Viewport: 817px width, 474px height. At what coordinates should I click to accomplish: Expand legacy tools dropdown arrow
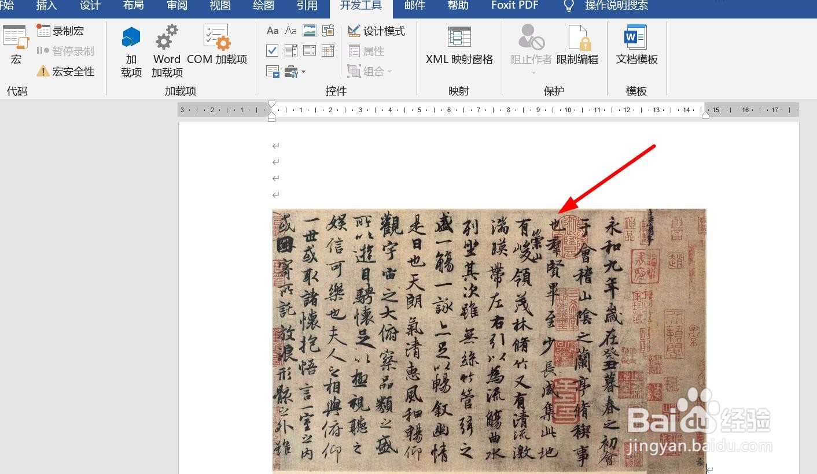coord(303,72)
